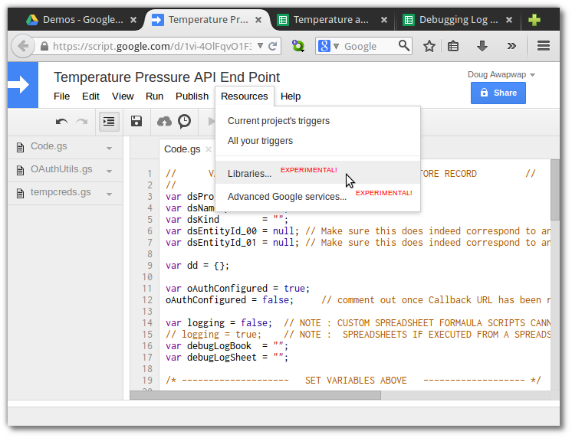Toggle the indent formatting button

click(x=109, y=121)
